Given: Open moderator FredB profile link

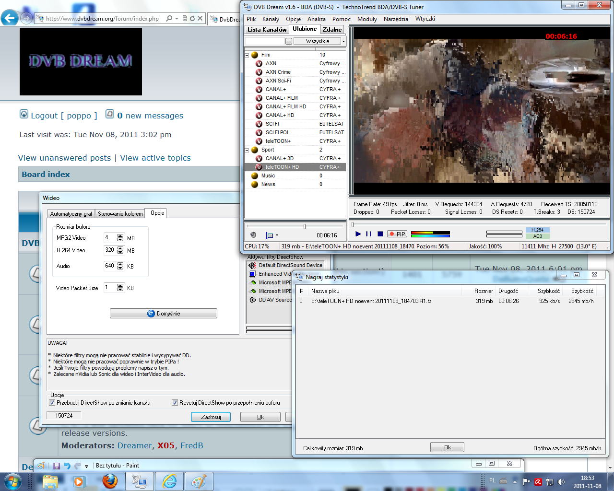Looking at the screenshot, I should pos(192,445).
